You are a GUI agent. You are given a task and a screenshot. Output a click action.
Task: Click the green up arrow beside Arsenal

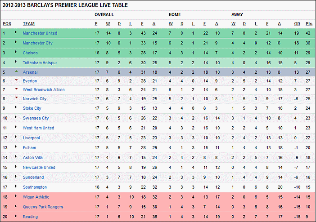tap(16, 71)
